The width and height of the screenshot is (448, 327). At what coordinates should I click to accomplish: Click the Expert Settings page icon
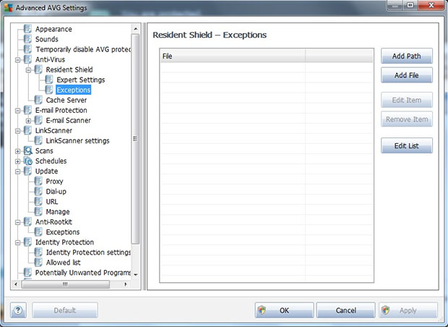49,80
